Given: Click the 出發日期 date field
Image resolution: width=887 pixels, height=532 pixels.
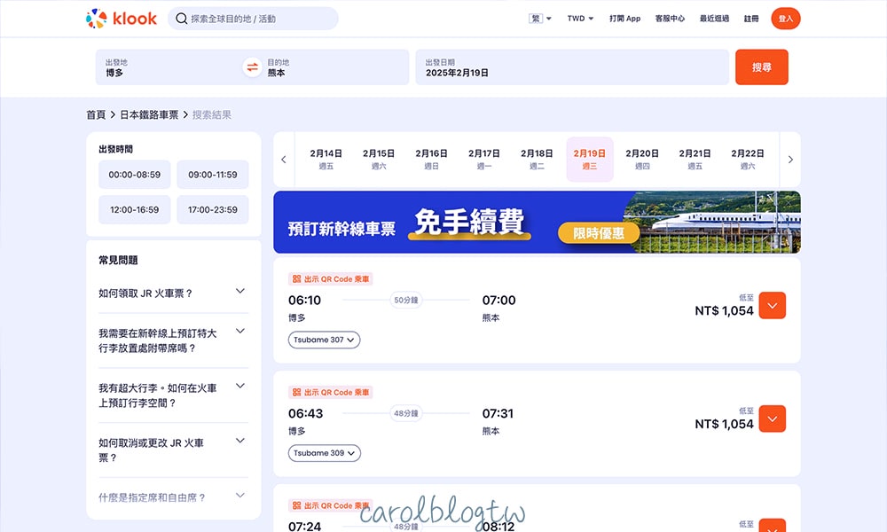Looking at the screenshot, I should point(572,67).
